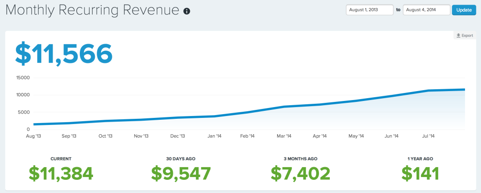Image resolution: width=481 pixels, height=193 pixels.
Task: Focus the August 1, 2013 start date field
Action: [x=369, y=10]
